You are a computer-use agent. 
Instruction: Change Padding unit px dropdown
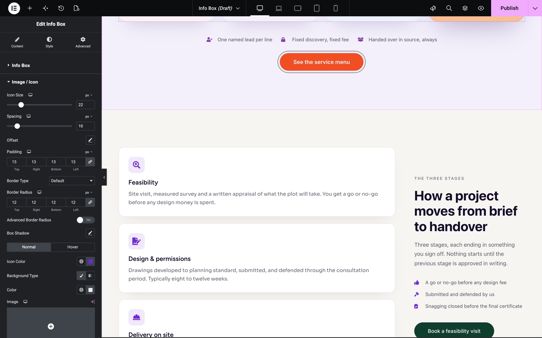pyautogui.click(x=89, y=152)
